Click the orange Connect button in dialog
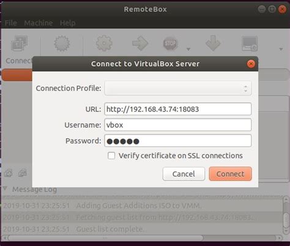The height and width of the screenshot is (246, 290). 231,174
